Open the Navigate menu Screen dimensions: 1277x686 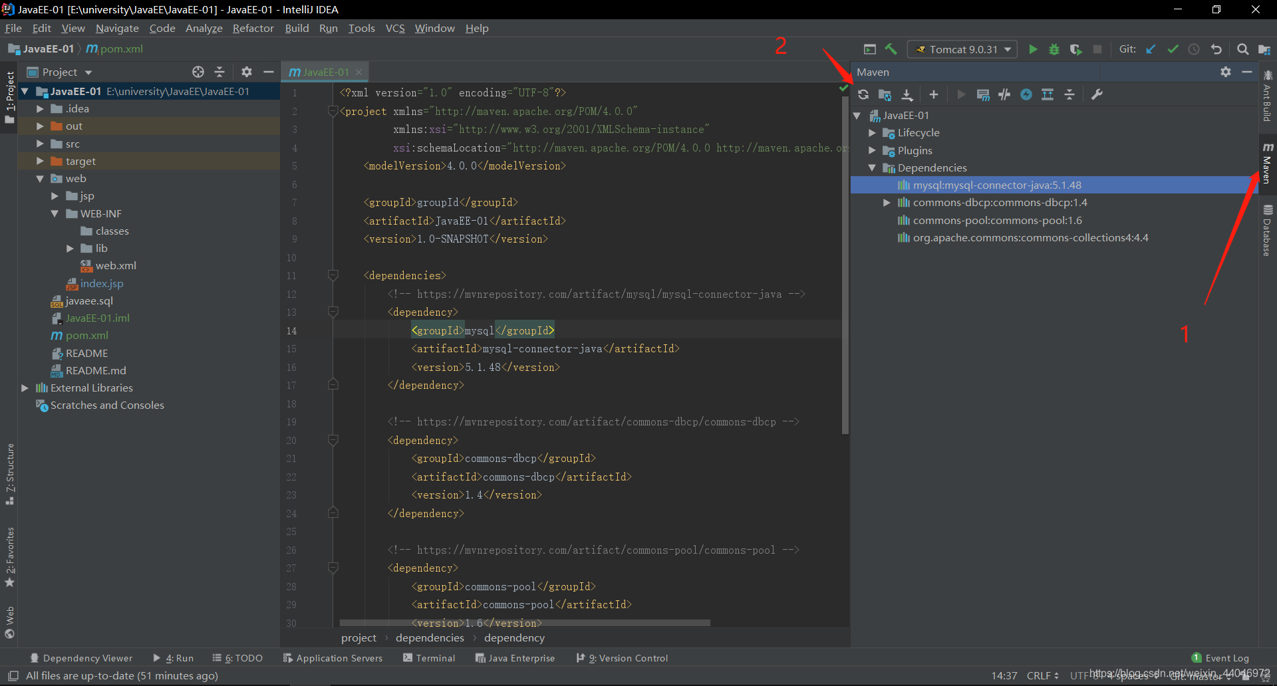(117, 28)
